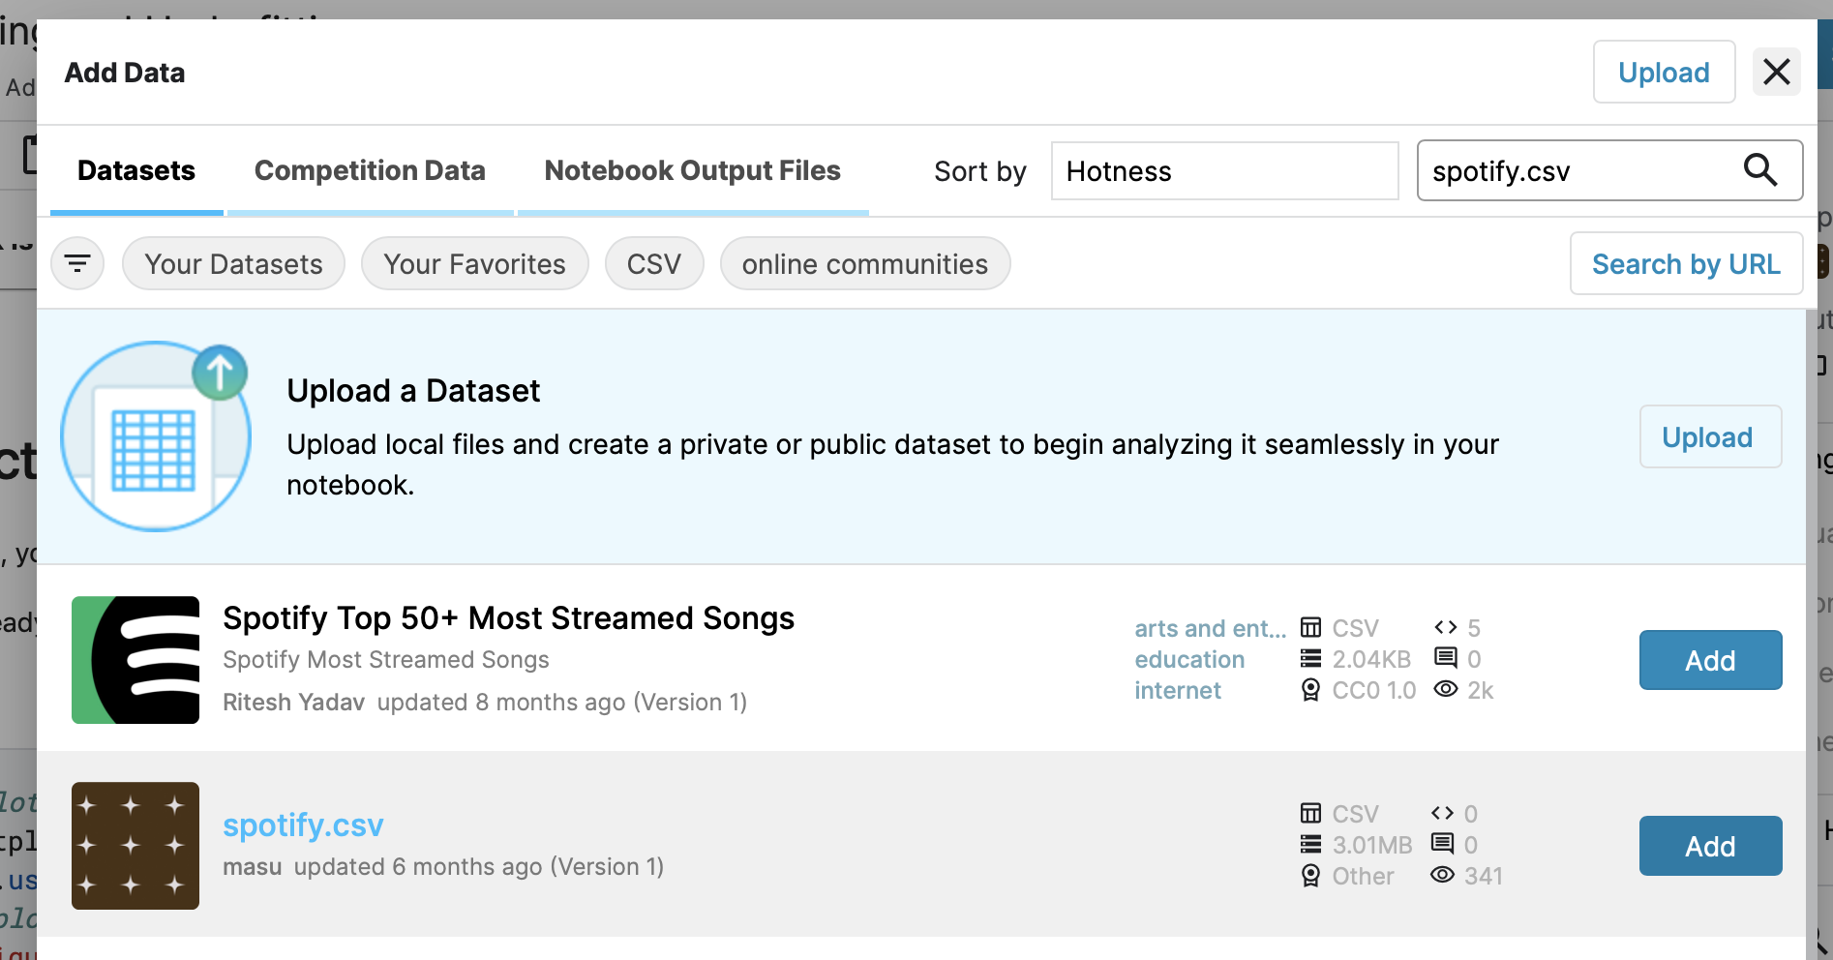The height and width of the screenshot is (960, 1833).
Task: Click views eye icon for Spotify Top 50+
Action: click(1446, 689)
